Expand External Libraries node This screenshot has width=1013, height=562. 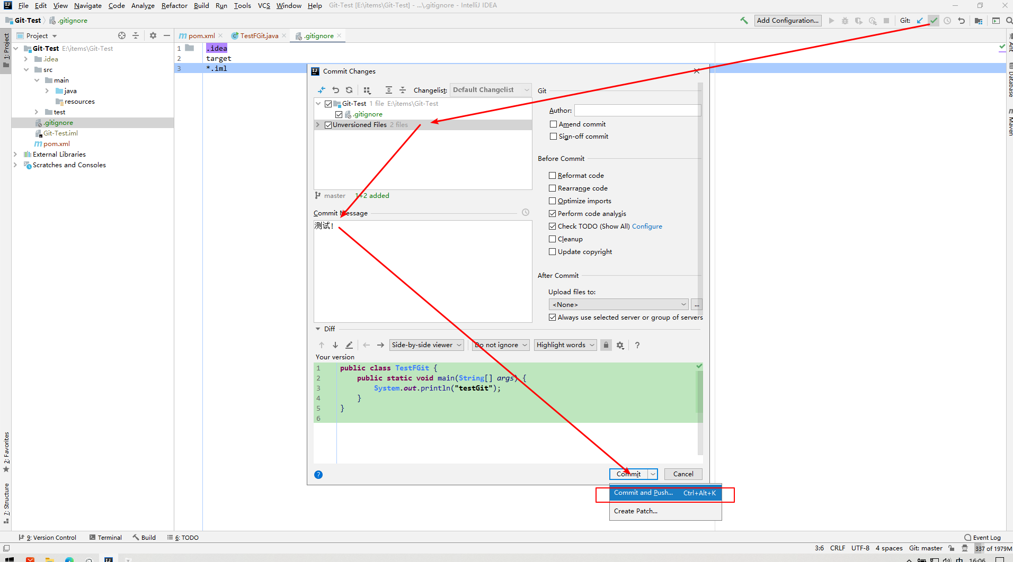15,155
